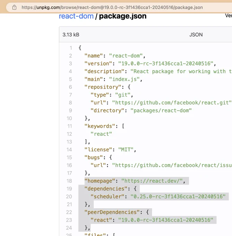Click the description string starting "React package"
This screenshot has height=236, width=232.
(181, 71)
